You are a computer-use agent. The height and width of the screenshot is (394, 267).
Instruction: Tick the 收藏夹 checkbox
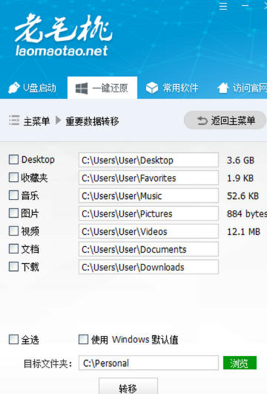point(13,177)
